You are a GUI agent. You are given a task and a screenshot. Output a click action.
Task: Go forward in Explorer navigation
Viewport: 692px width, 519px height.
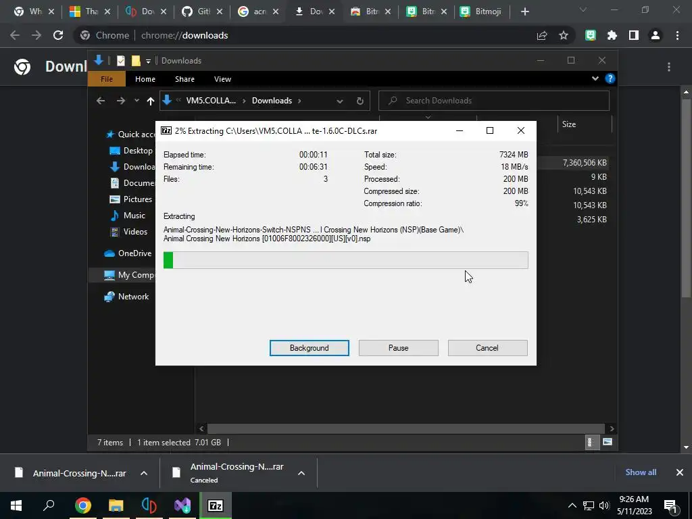tap(121, 101)
